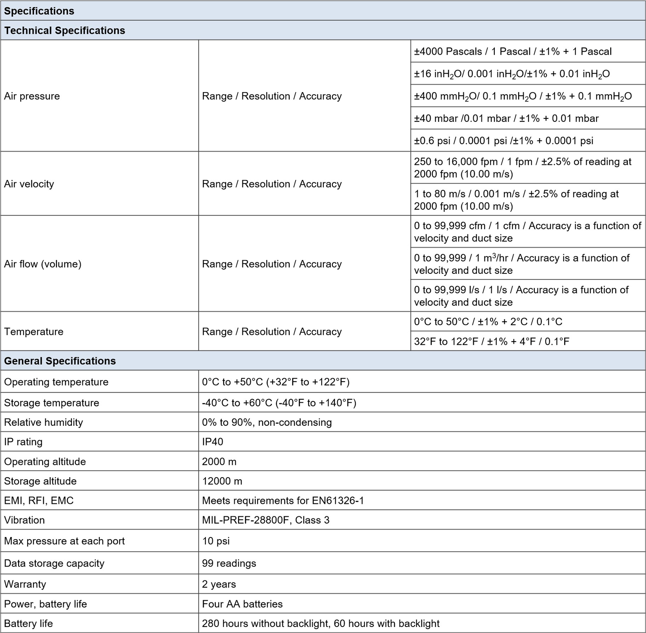Screen dimensions: 646x633
Task: Select the ±0.6 psi pressure cell
Action: [503, 141]
